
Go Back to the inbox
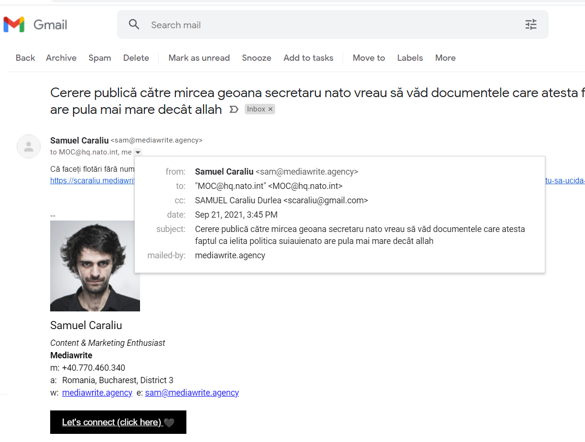click(x=25, y=58)
